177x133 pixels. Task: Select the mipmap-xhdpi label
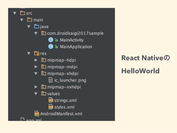click(63, 74)
